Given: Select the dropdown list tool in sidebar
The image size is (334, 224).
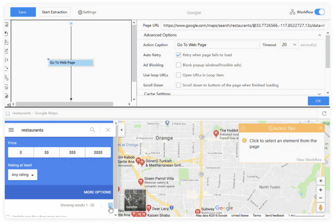Looking at the screenshot, I should (6, 60).
